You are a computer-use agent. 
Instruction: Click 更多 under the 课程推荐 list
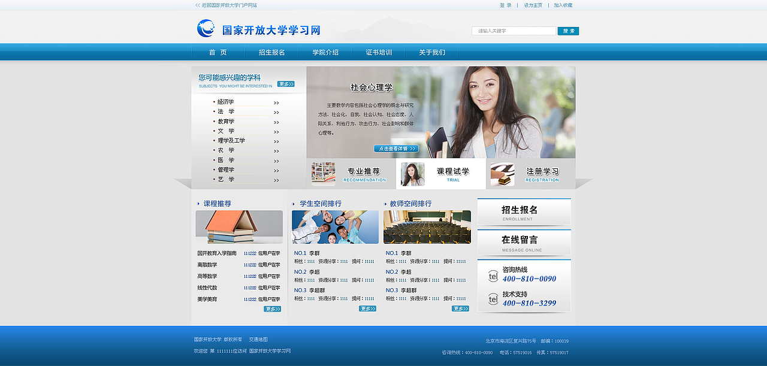tap(273, 309)
